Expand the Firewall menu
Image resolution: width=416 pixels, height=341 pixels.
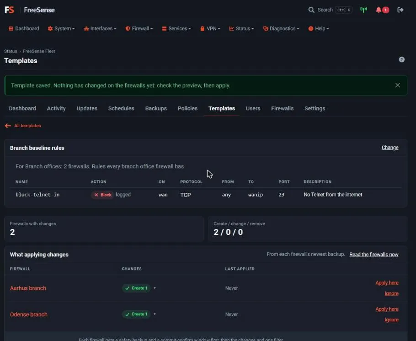coord(139,28)
